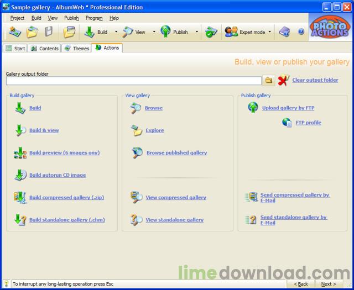Viewport: 354px width, 290px height.
Task: Click the Browse published gallery icon
Action: click(x=137, y=152)
